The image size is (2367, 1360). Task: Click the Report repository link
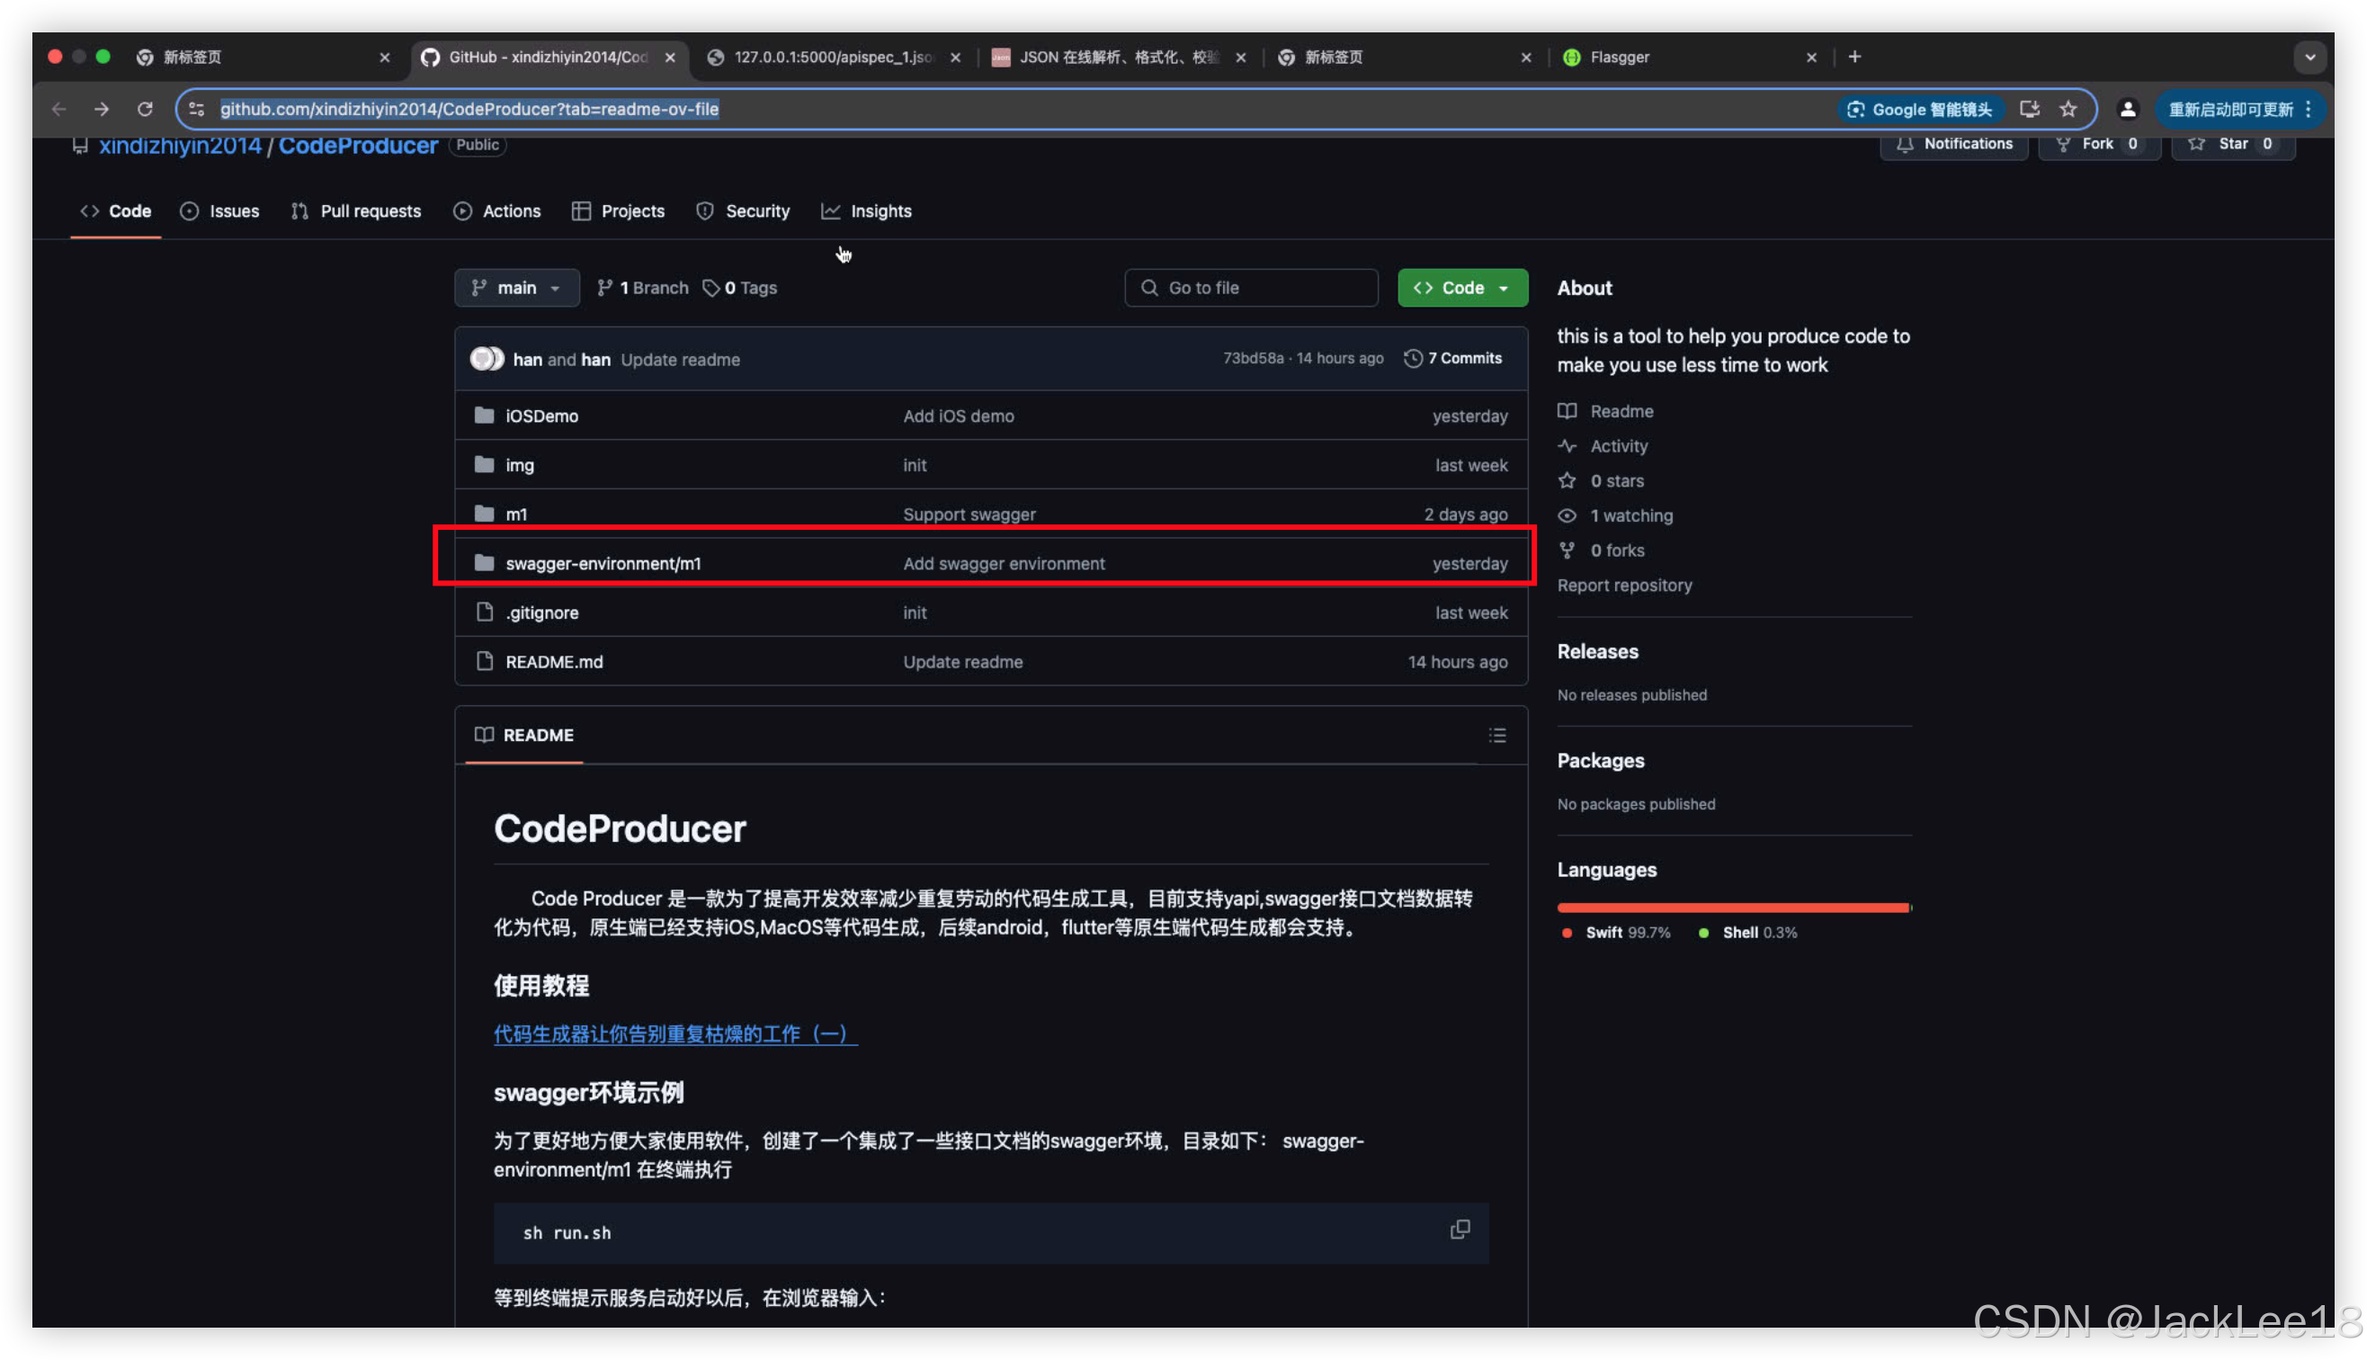coord(1624,585)
